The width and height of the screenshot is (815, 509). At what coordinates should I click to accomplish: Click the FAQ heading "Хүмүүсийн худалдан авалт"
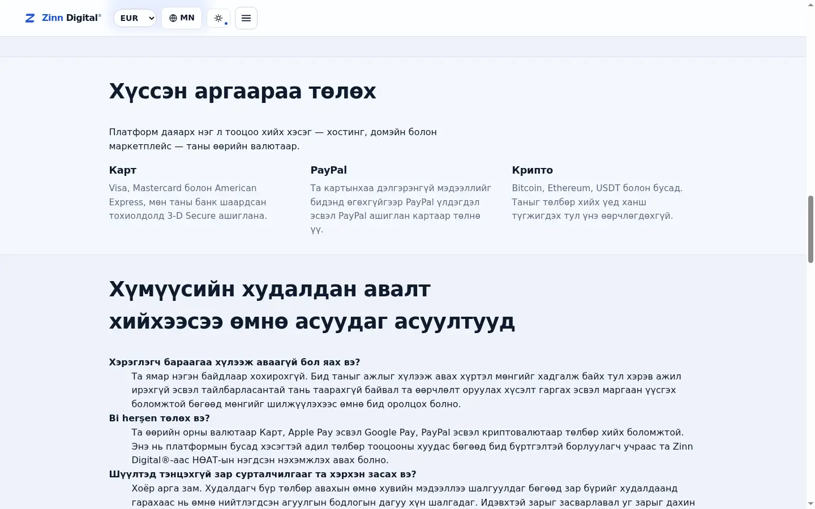coord(312,305)
